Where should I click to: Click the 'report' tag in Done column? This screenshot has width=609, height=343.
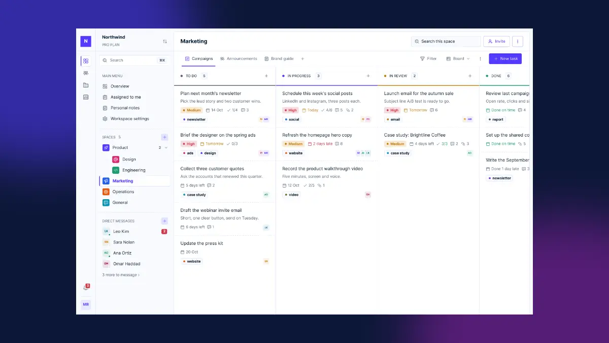point(496,119)
